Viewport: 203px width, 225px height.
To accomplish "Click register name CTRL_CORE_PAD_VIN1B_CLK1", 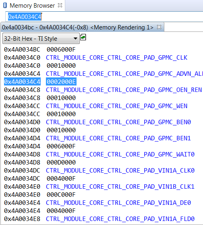I will (120, 187).
